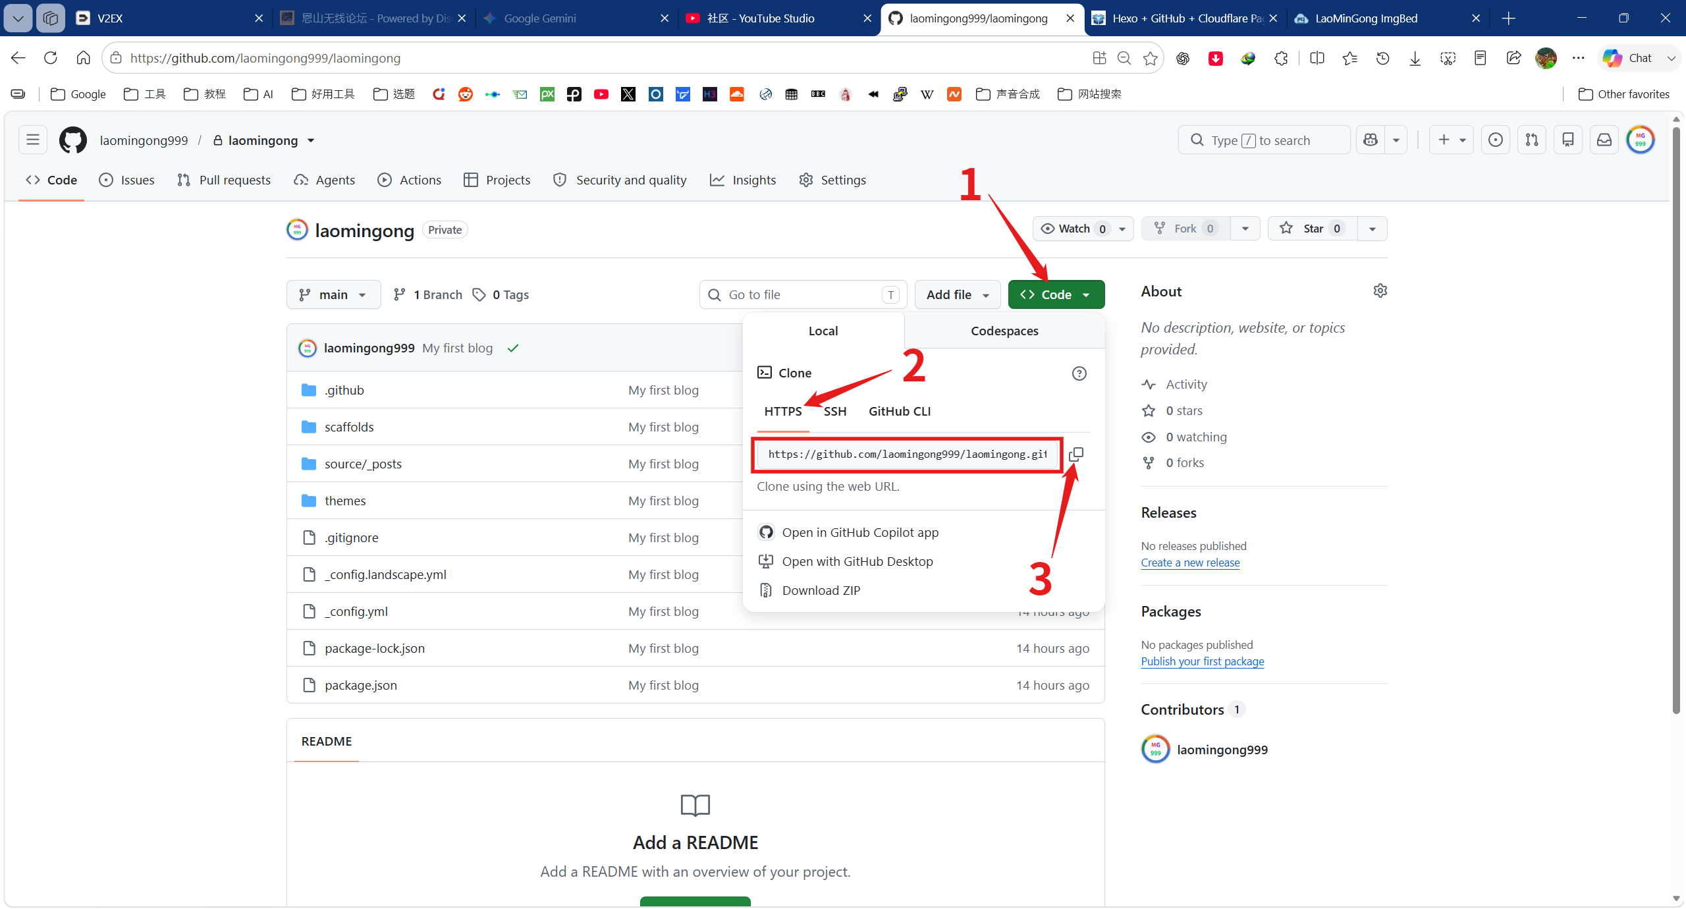Open the About settings gear icon

coord(1380,290)
